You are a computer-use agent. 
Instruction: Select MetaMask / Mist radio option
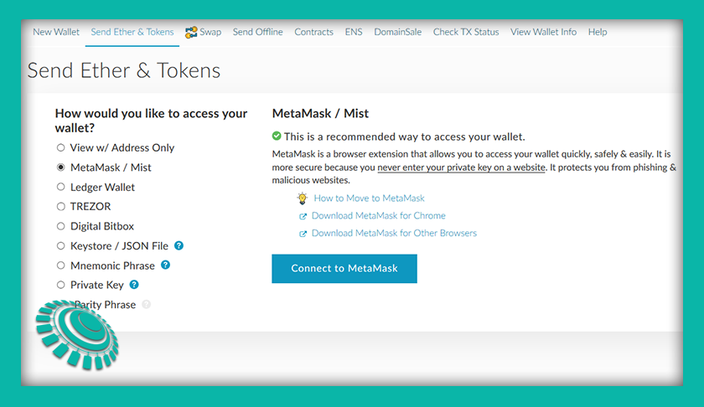tap(60, 167)
